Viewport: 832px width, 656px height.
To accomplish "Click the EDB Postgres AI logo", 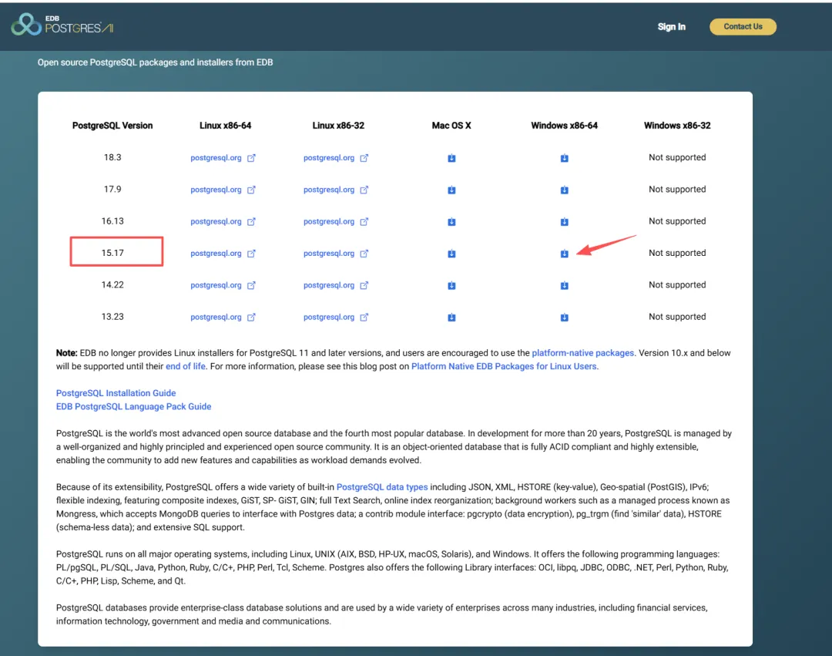I will [62, 25].
